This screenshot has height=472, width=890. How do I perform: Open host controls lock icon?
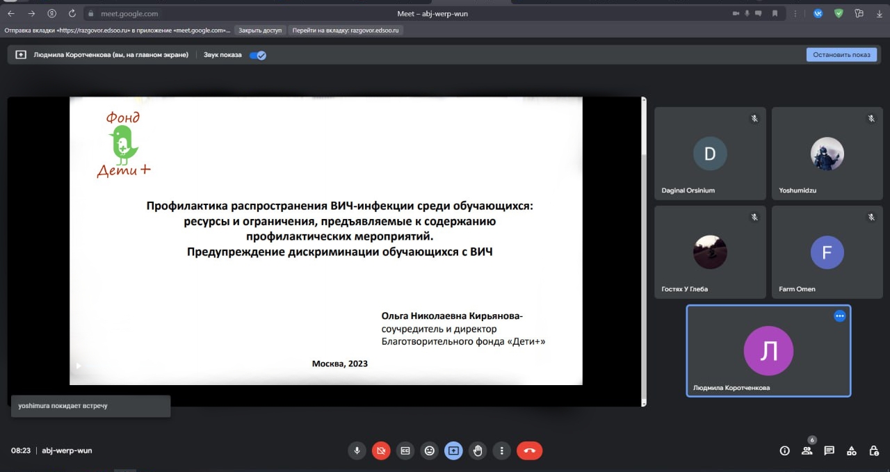coord(873,450)
